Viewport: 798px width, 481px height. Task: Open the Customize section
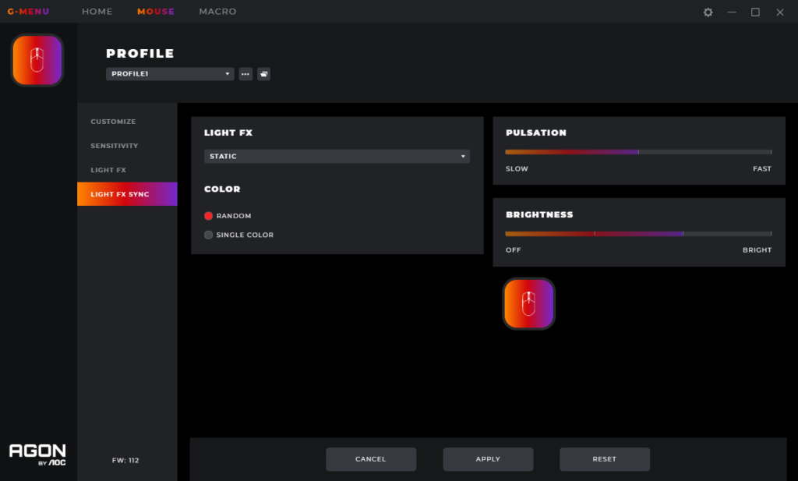(x=113, y=122)
